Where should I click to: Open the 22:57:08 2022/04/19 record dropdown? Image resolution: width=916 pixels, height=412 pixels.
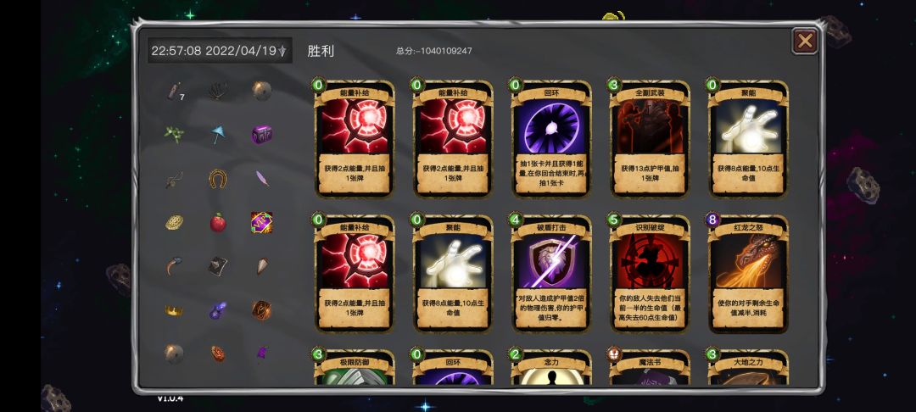click(x=219, y=51)
